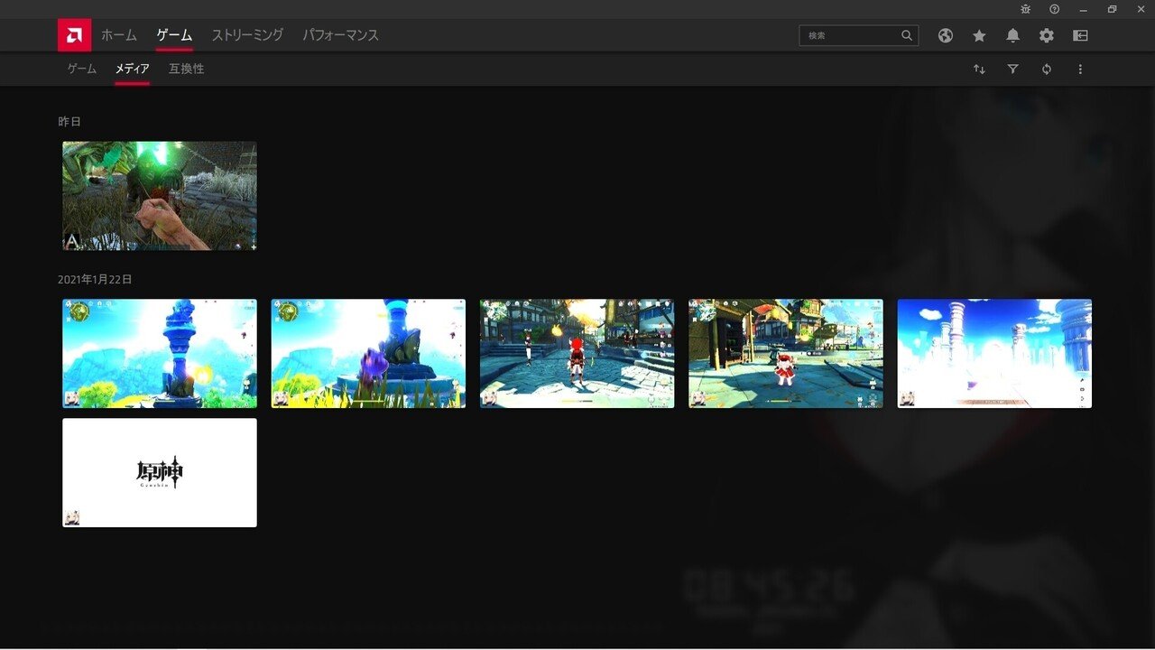Close the Radeon Software window
This screenshot has width=1155, height=650.
[1141, 9]
